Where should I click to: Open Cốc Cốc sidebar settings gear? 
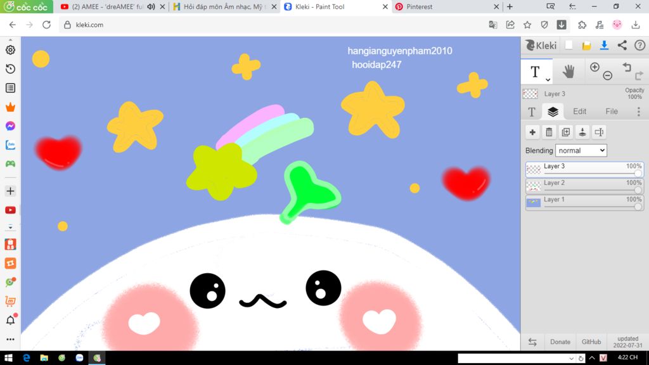10,49
